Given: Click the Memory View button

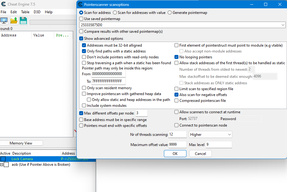Looking at the screenshot, I should 21,143.
